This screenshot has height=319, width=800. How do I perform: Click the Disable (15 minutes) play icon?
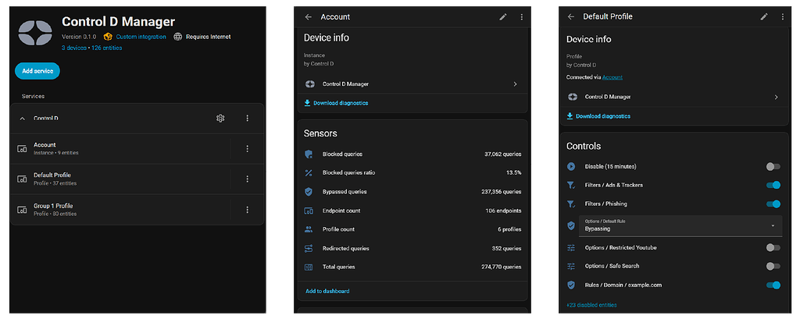pos(571,167)
